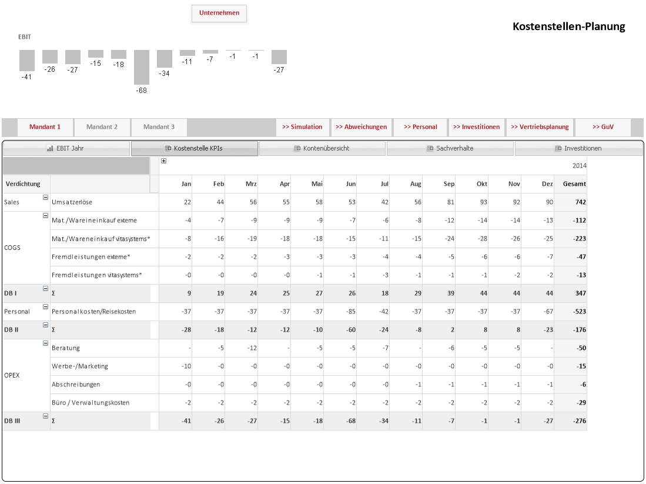
Task: Expand the 2014 year column plus icon
Action: point(163,161)
